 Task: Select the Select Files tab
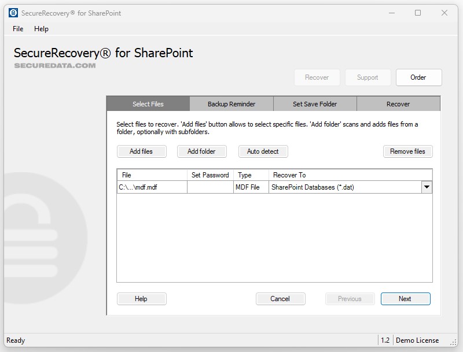[148, 104]
